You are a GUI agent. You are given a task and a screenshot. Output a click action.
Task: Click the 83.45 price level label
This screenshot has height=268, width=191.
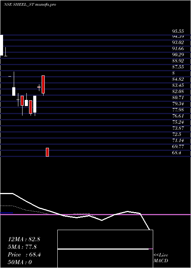coord(178,85)
